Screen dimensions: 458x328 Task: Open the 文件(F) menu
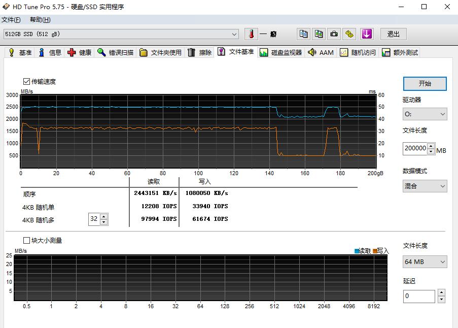[x=10, y=19]
